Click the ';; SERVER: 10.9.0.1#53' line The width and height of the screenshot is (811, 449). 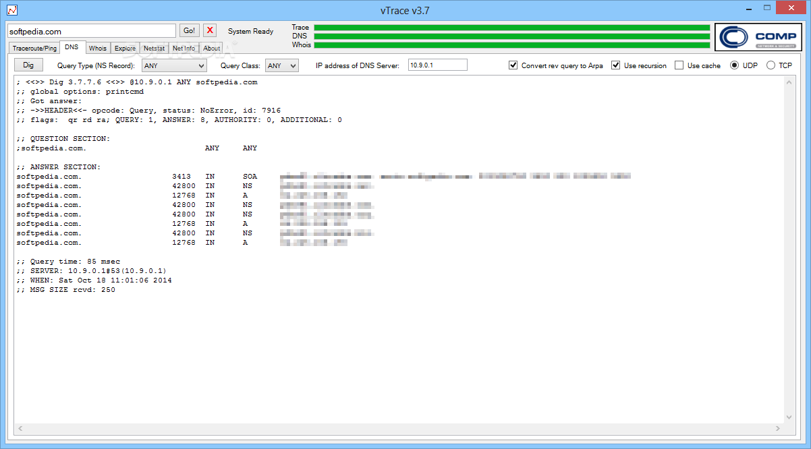click(92, 271)
